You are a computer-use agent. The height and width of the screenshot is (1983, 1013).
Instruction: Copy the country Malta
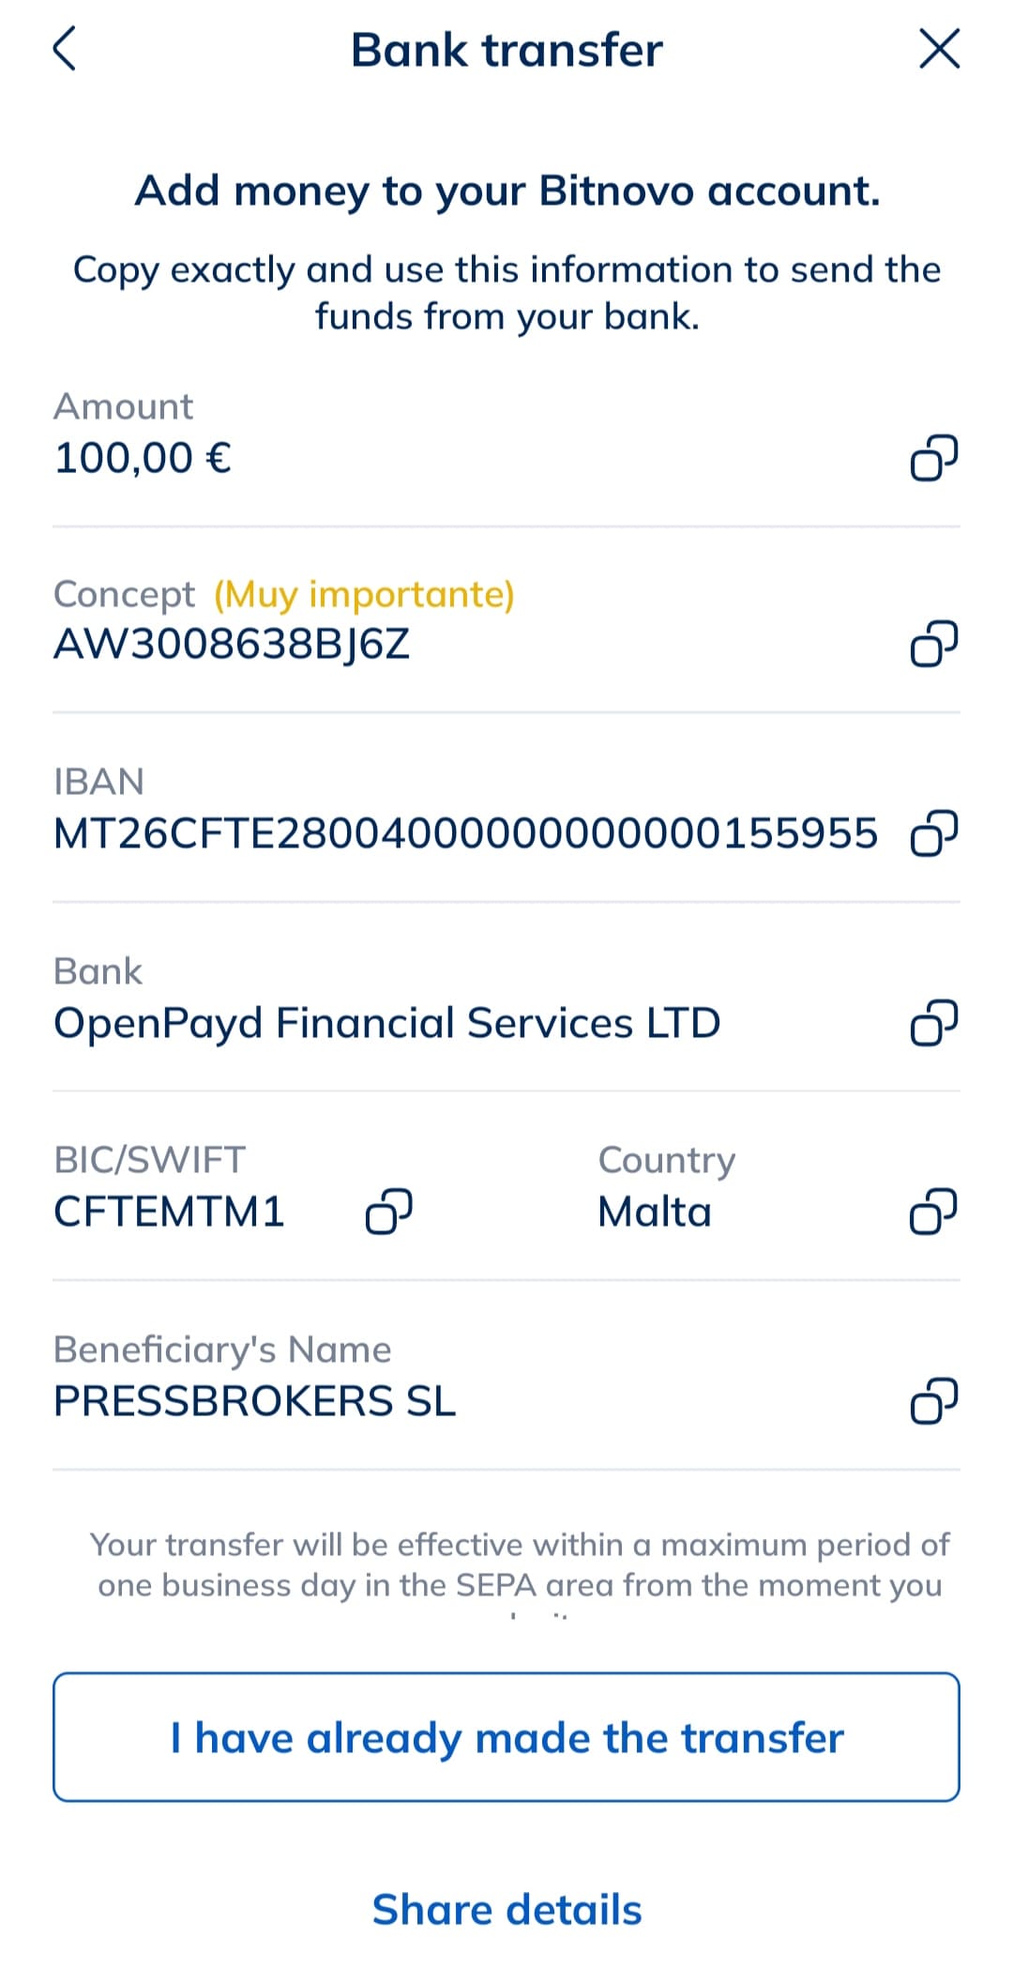(933, 1212)
